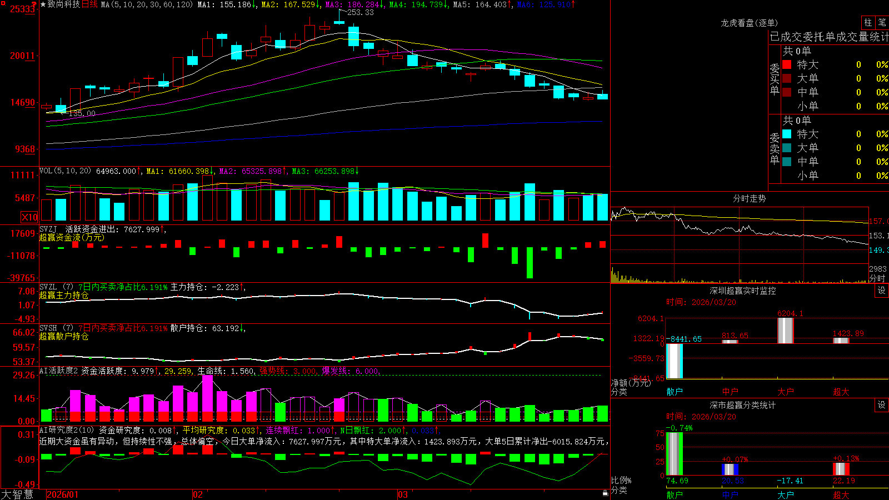Click the AI活跃度2 indicator label
This screenshot has width=889, height=500.
click(x=59, y=371)
